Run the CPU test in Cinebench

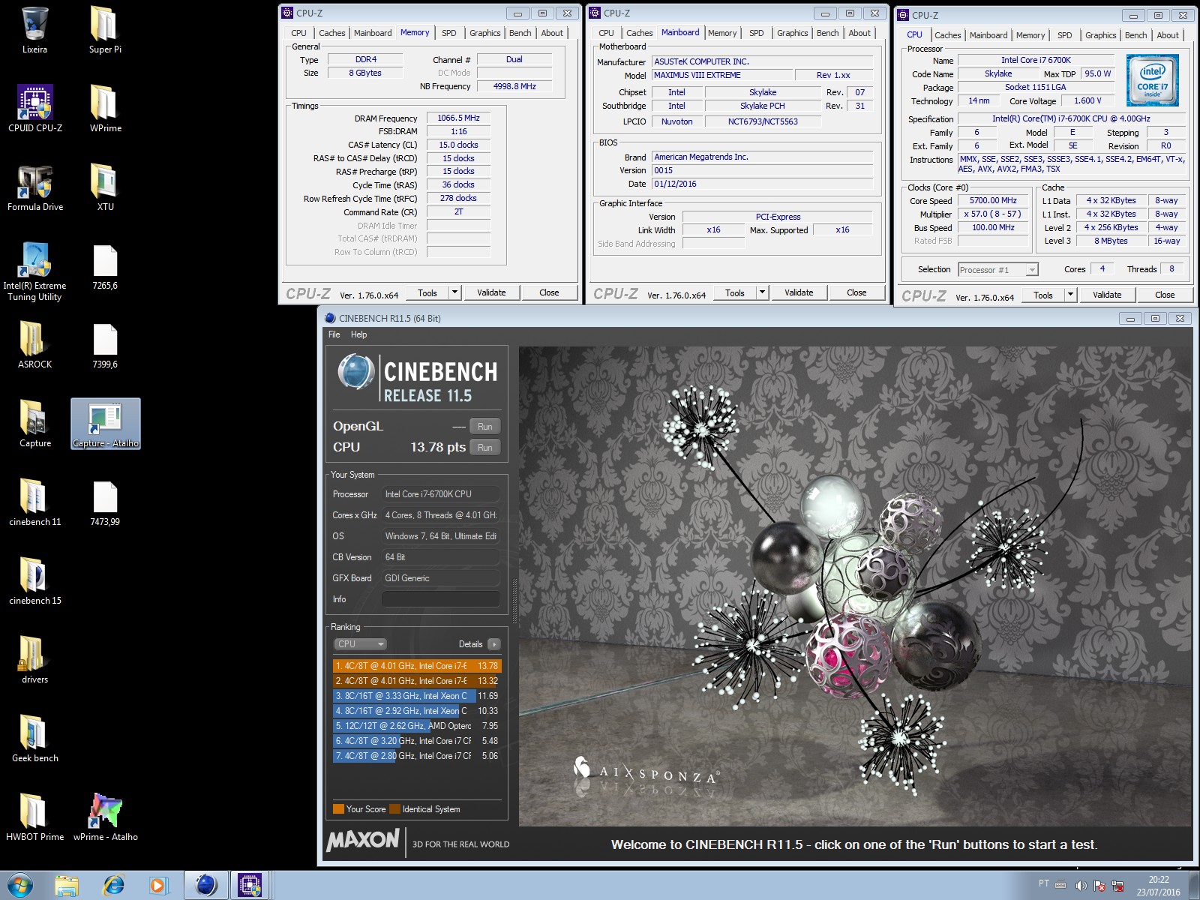[x=484, y=448]
